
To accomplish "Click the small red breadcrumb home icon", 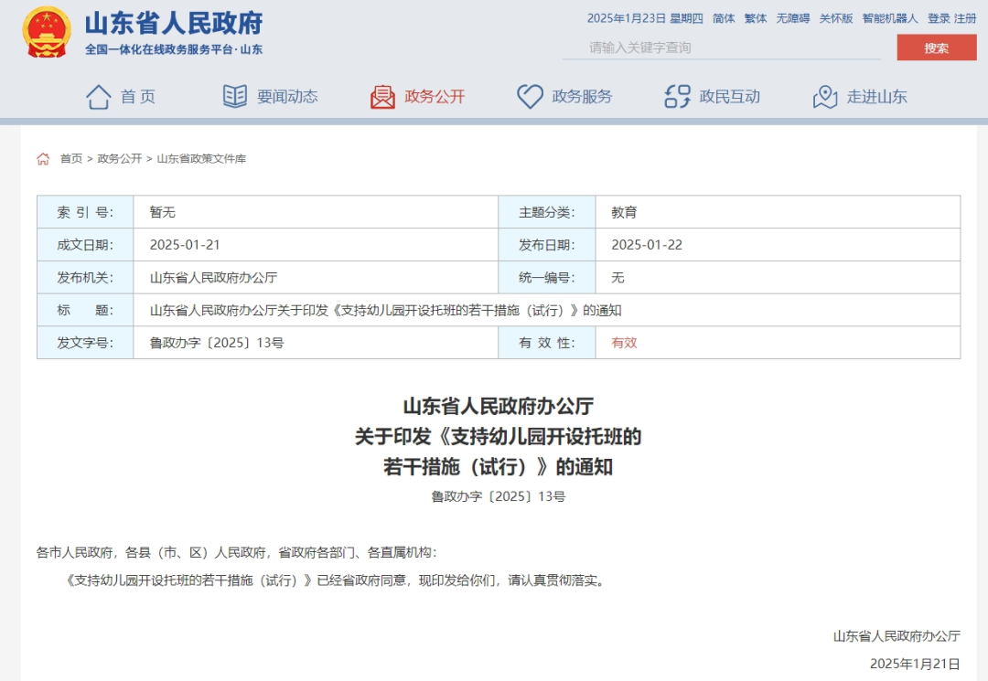I will pos(43,159).
